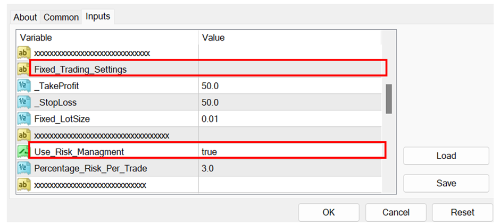Viewport: 500px width, 224px height.
Task: Select the Inputs tab
Action: [x=98, y=16]
